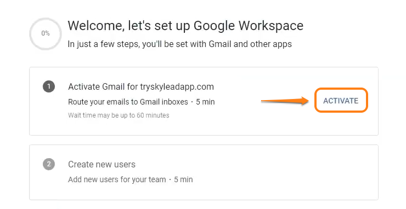Click the tryskyleadapp.com domain name text
The width and height of the screenshot is (406, 209).
(177, 86)
